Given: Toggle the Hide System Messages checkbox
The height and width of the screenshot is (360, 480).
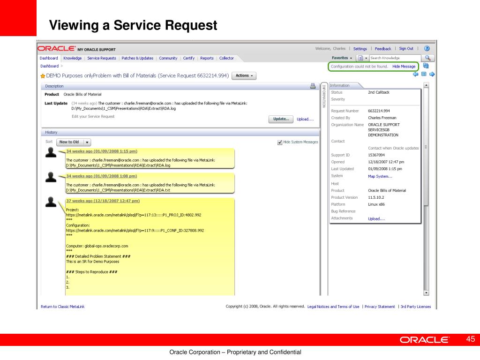Looking at the screenshot, I should point(279,142).
